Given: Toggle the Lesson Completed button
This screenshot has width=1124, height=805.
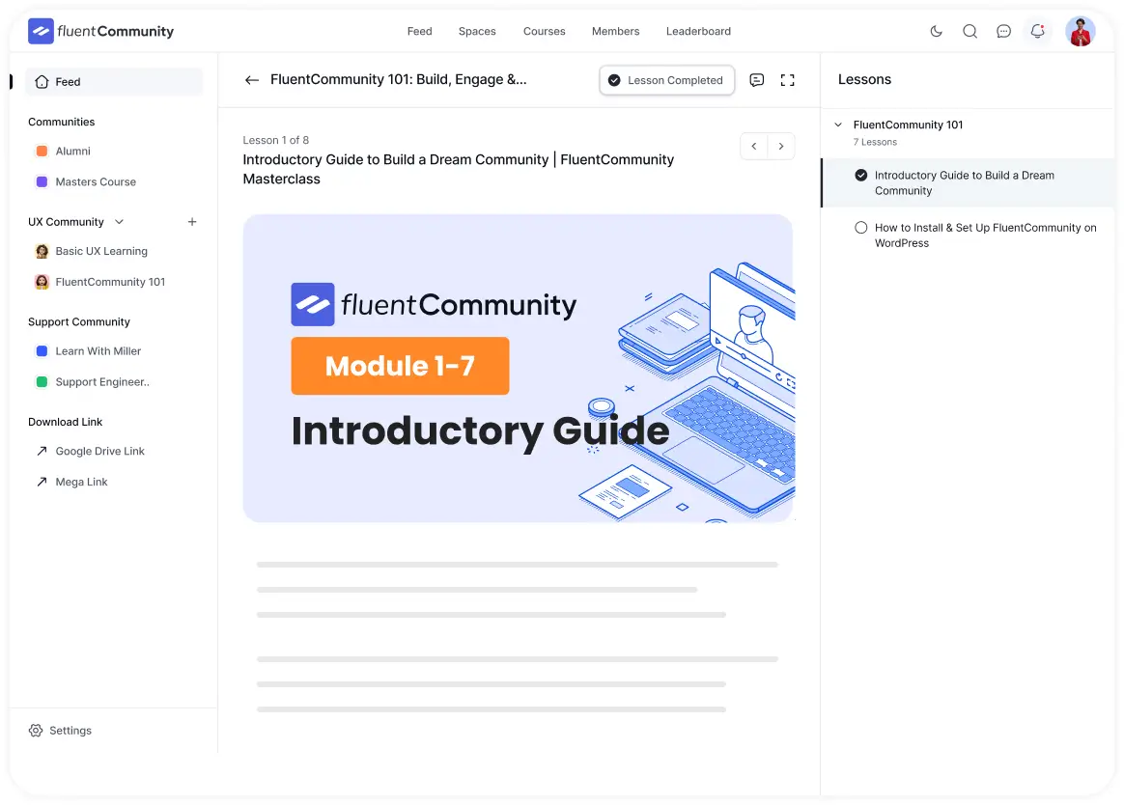Looking at the screenshot, I should click(x=666, y=80).
